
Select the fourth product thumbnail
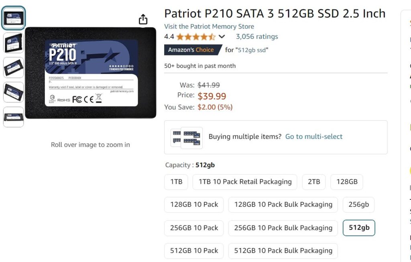tap(14, 92)
